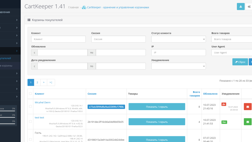Image resolution: width=252 pixels, height=142 pixels.
Task: Open the Micahel Denn client link
Action: tap(43, 102)
